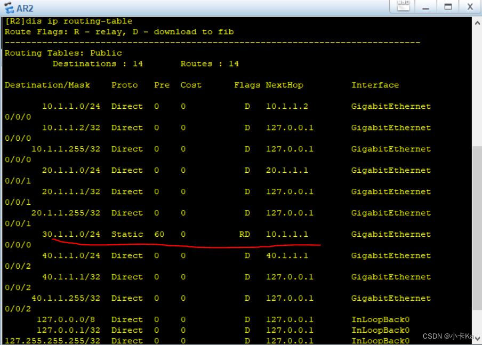The image size is (482, 345).
Task: Click the RD flag of the static route
Action: pos(244,234)
